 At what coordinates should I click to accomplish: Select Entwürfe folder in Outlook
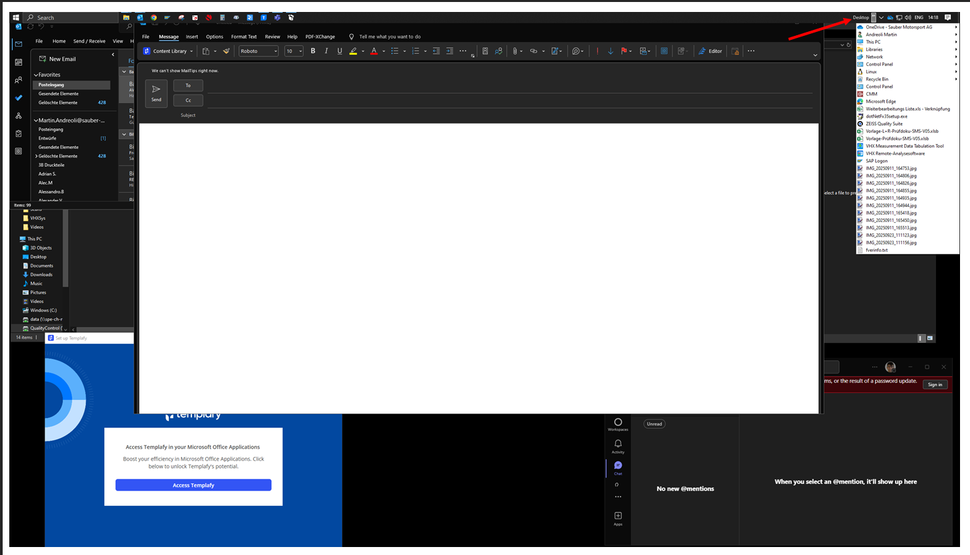click(47, 138)
